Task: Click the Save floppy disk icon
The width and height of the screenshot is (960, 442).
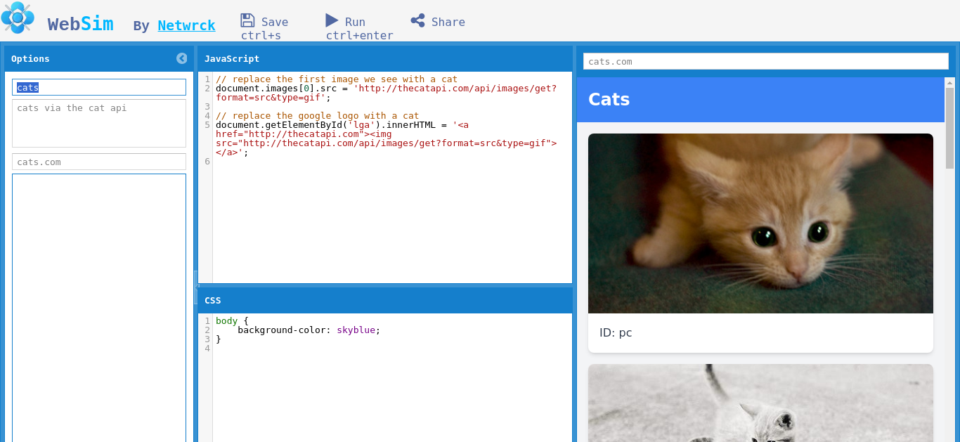Action: 247,20
